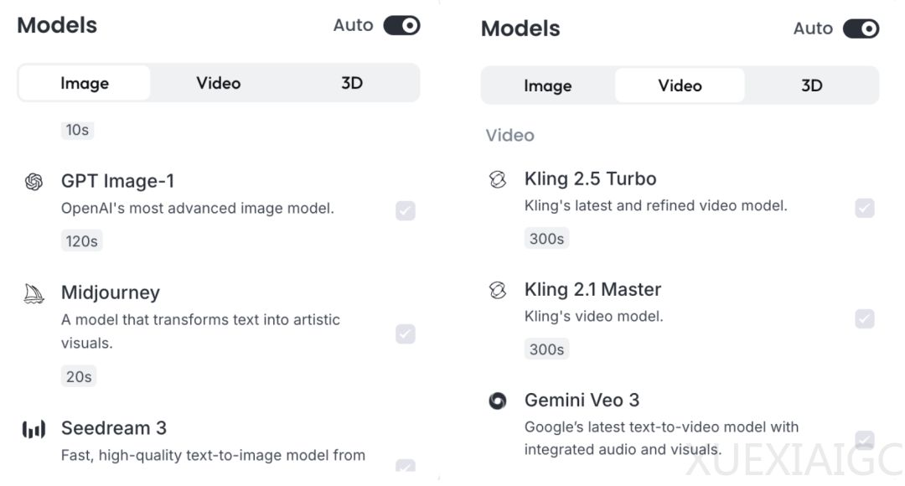Image resolution: width=905 pixels, height=486 pixels.
Task: Toggle the Auto switch in the right panel
Action: point(861,28)
